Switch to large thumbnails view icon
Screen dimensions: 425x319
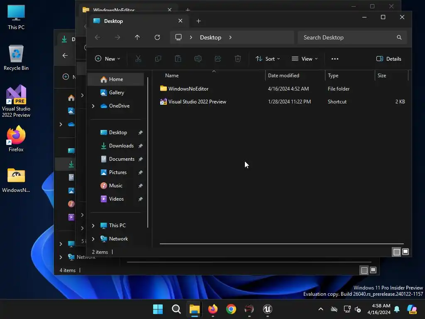click(405, 252)
